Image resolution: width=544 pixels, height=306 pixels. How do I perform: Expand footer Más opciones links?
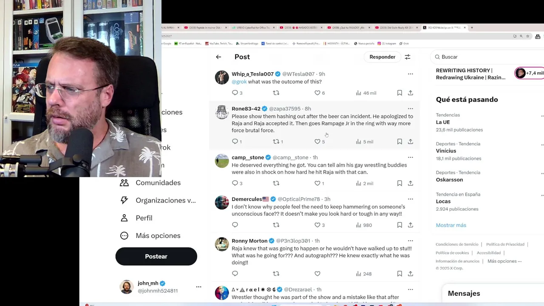point(504,261)
